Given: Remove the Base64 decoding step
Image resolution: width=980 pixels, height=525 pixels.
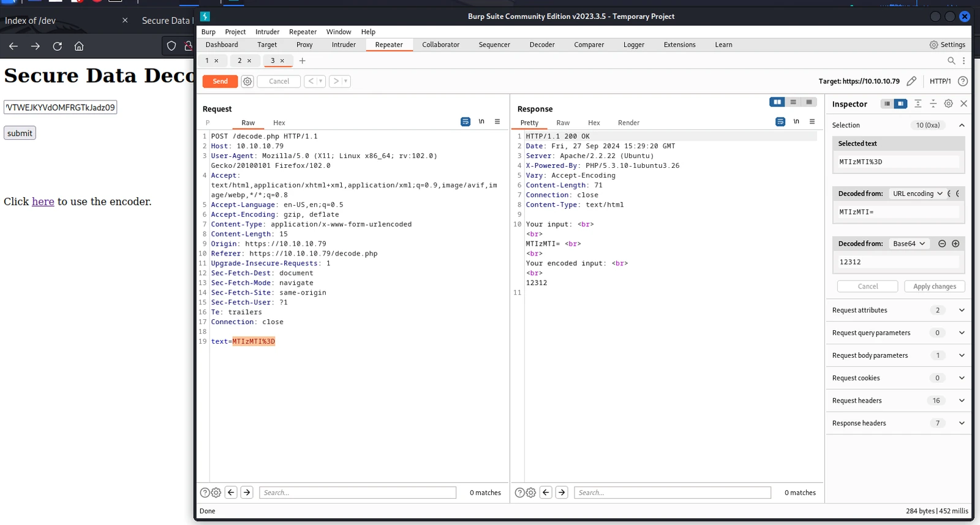Looking at the screenshot, I should coord(942,244).
